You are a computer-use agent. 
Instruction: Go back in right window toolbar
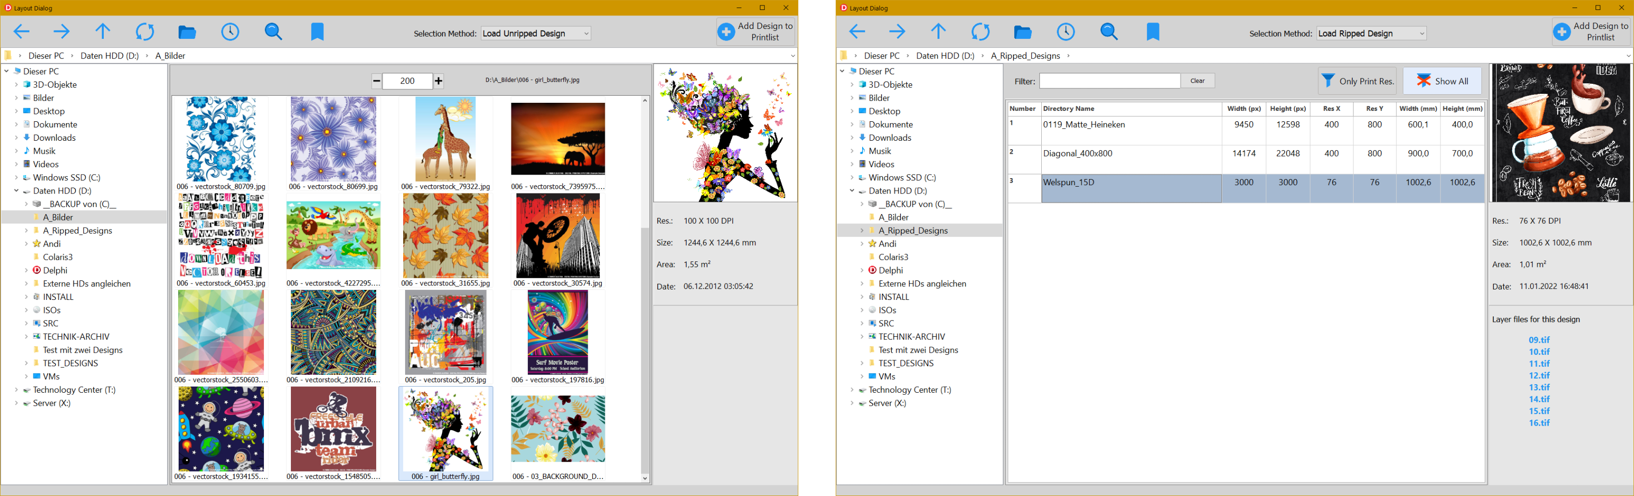(857, 32)
